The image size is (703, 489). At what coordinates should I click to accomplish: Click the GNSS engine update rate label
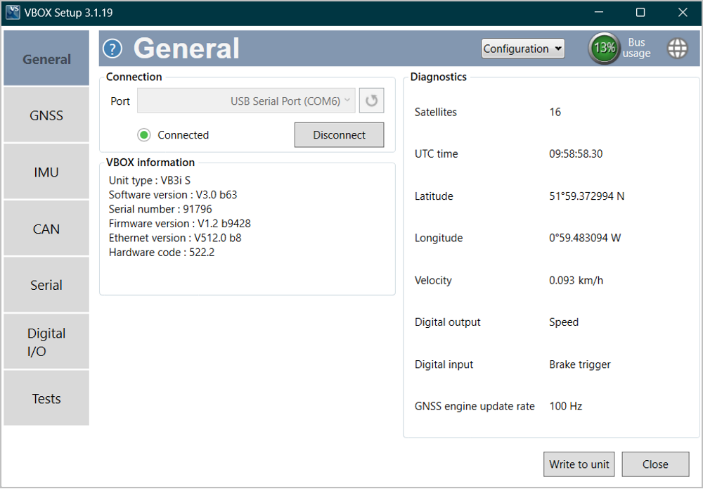coord(475,407)
